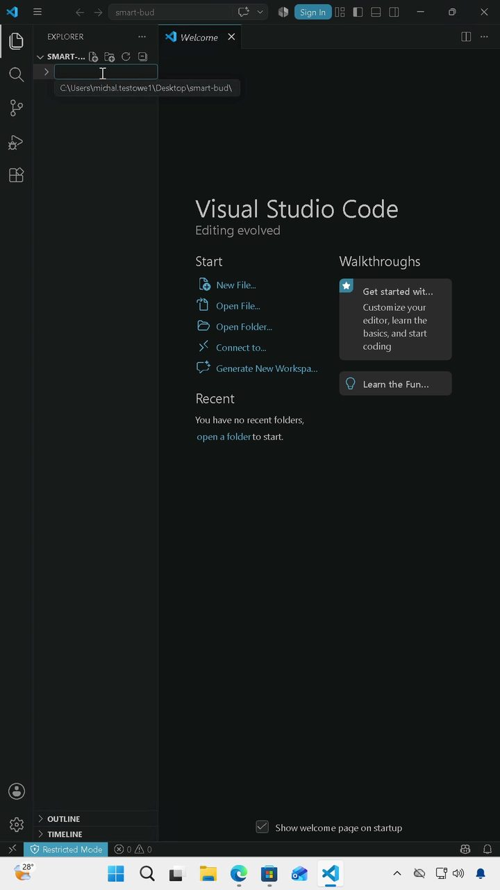Close the Welcome tab

pyautogui.click(x=231, y=37)
